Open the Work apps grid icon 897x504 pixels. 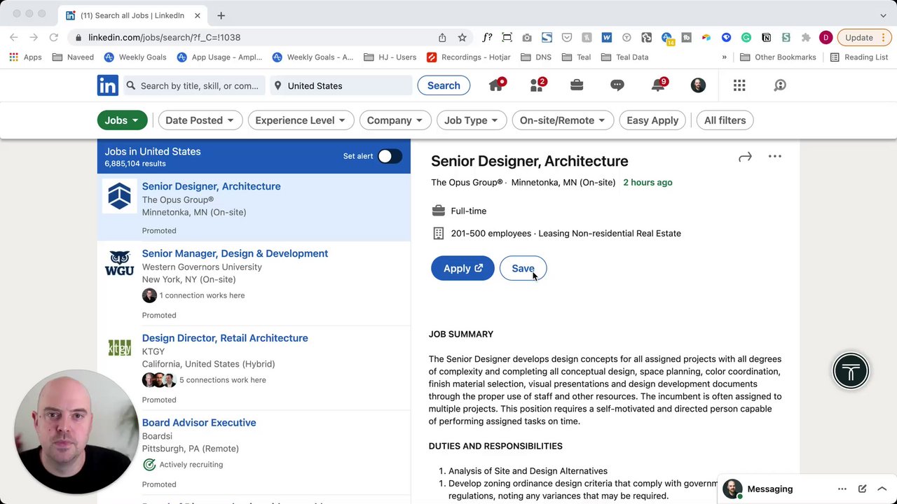pyautogui.click(x=739, y=85)
